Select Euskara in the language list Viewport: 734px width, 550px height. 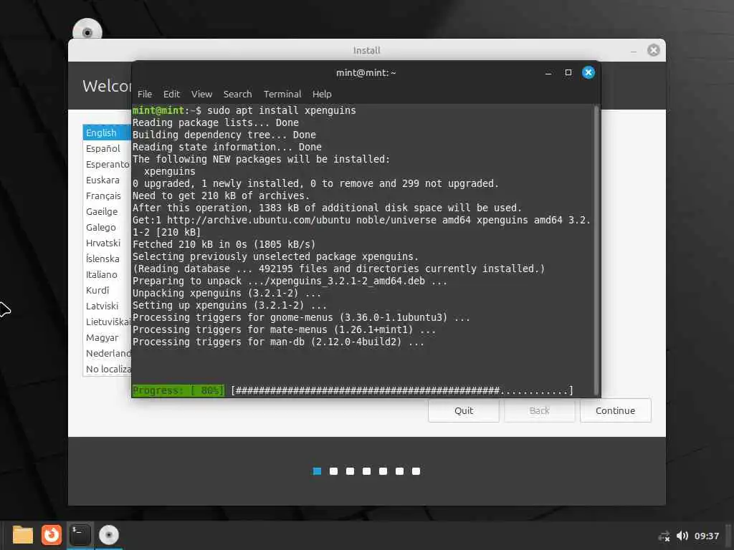click(x=108, y=180)
